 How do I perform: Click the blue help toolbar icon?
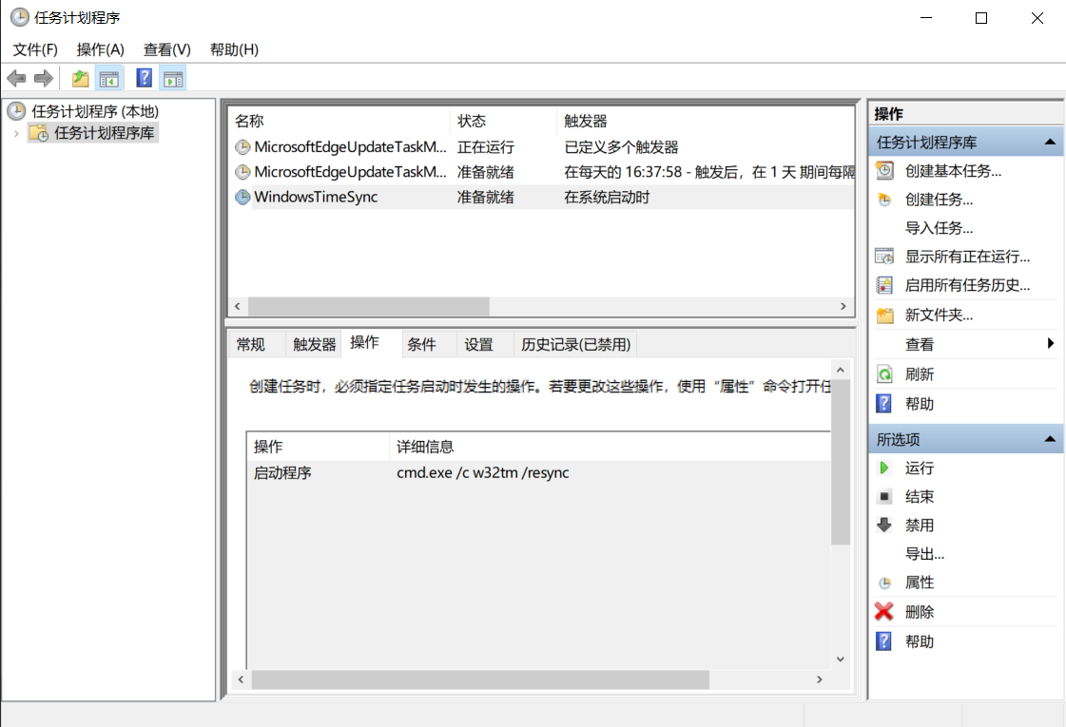(x=145, y=78)
